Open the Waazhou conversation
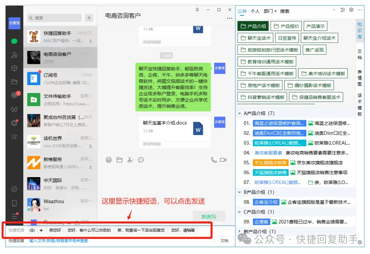 pos(60,205)
